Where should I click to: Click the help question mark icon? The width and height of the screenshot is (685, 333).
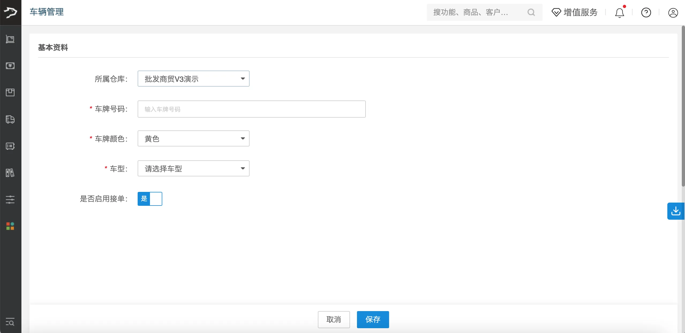click(x=646, y=13)
